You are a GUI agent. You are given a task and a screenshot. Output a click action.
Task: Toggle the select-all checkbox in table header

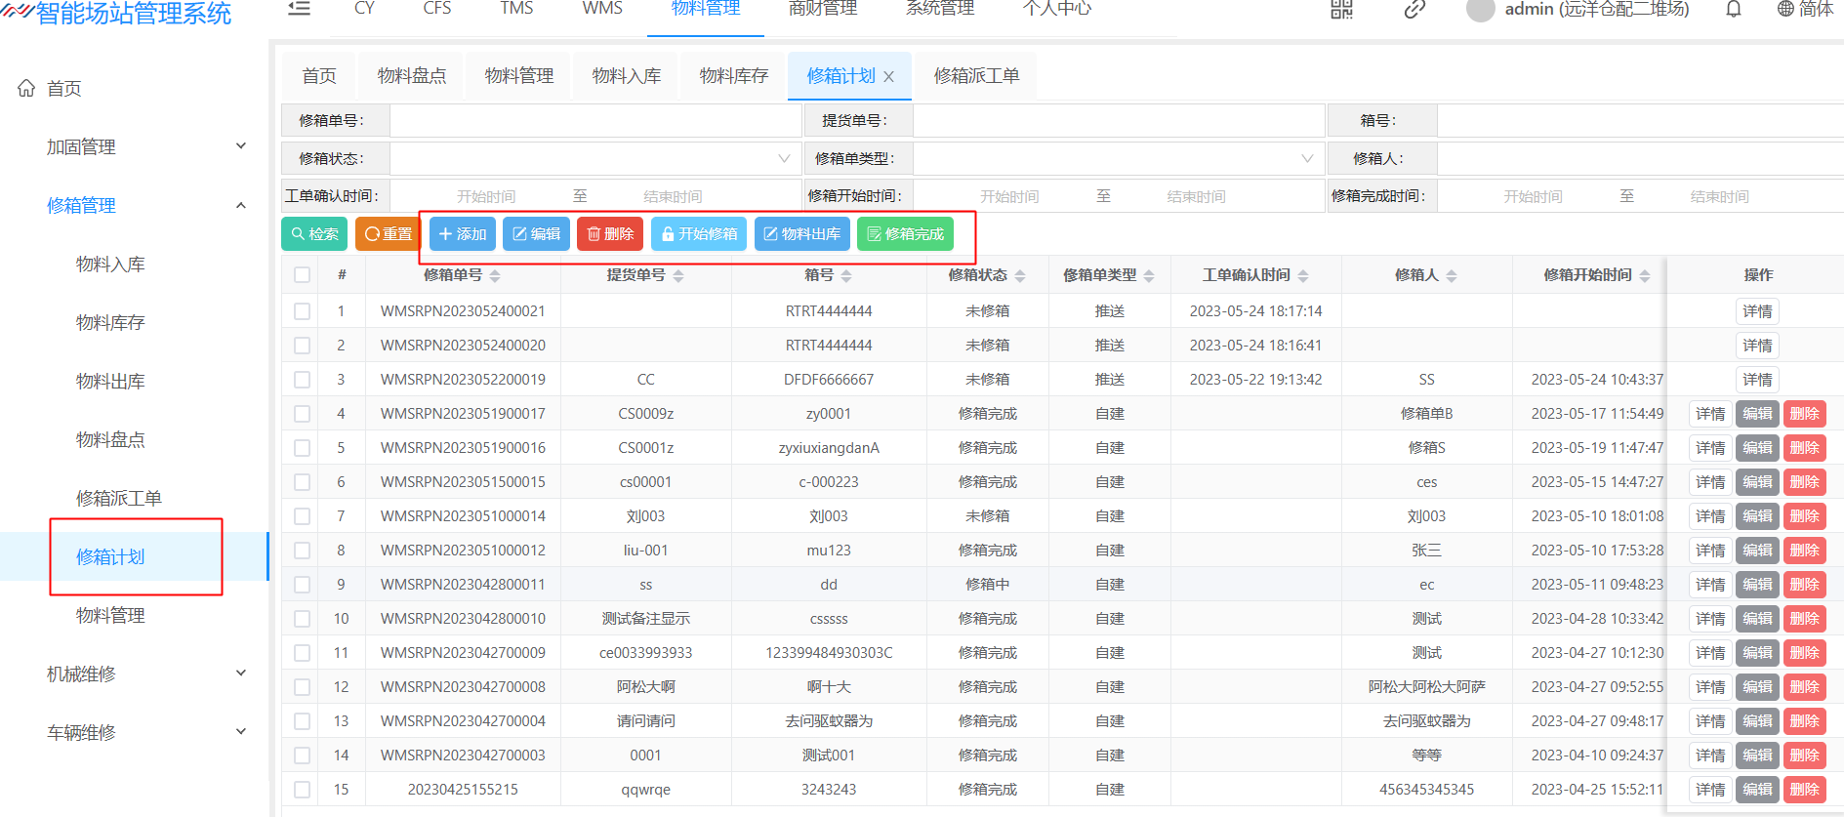pos(303,275)
